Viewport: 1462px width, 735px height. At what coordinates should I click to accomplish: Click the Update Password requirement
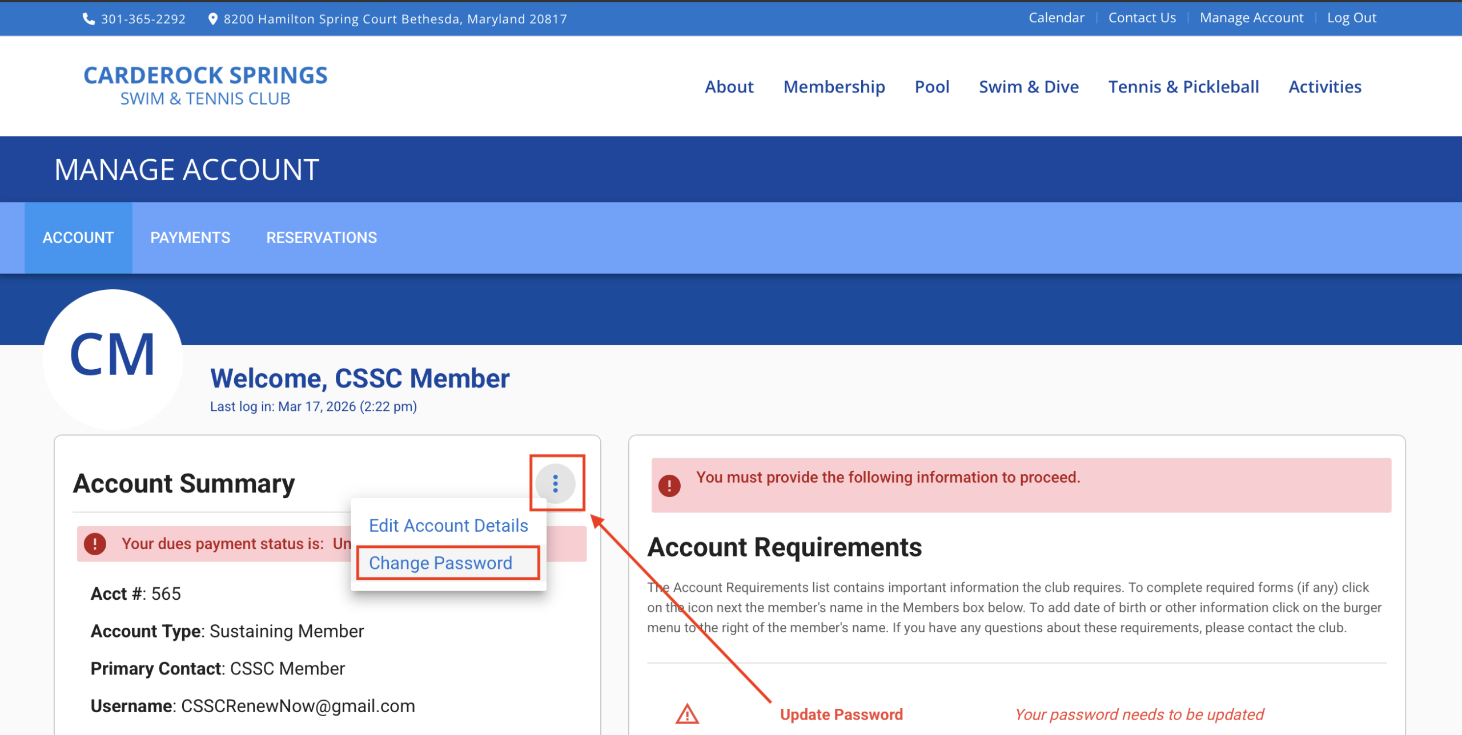[841, 714]
